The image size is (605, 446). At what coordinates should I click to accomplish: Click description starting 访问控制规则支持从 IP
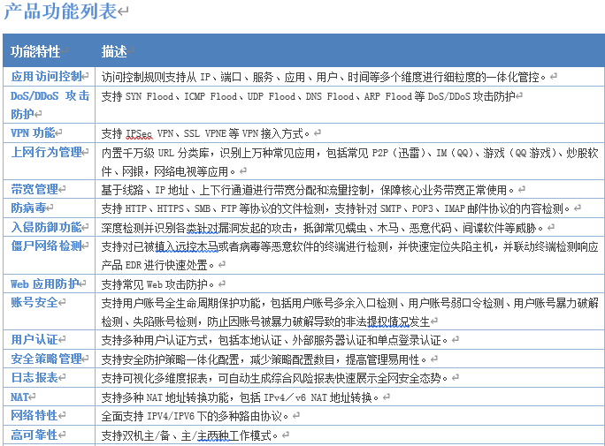coord(324,77)
